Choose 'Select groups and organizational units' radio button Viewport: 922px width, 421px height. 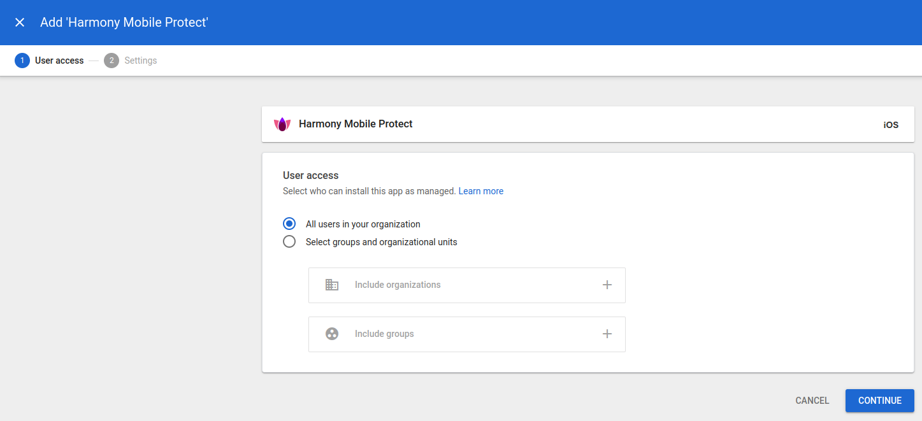[x=289, y=242]
